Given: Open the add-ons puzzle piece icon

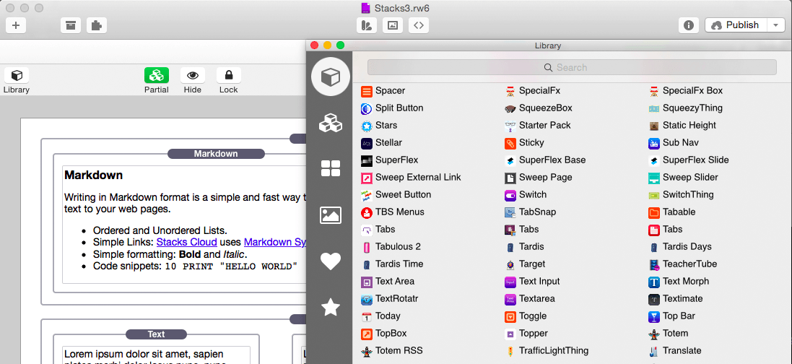Looking at the screenshot, I should tap(97, 25).
